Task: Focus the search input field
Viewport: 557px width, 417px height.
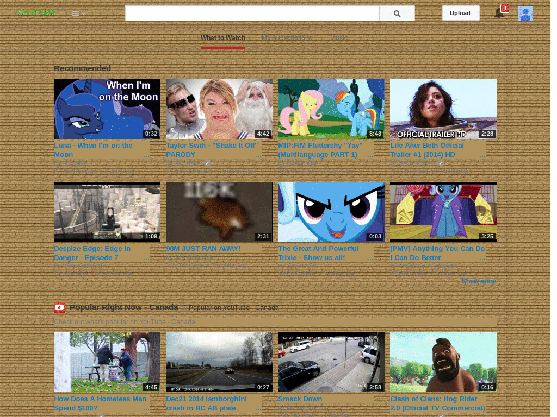Action: click(x=252, y=14)
